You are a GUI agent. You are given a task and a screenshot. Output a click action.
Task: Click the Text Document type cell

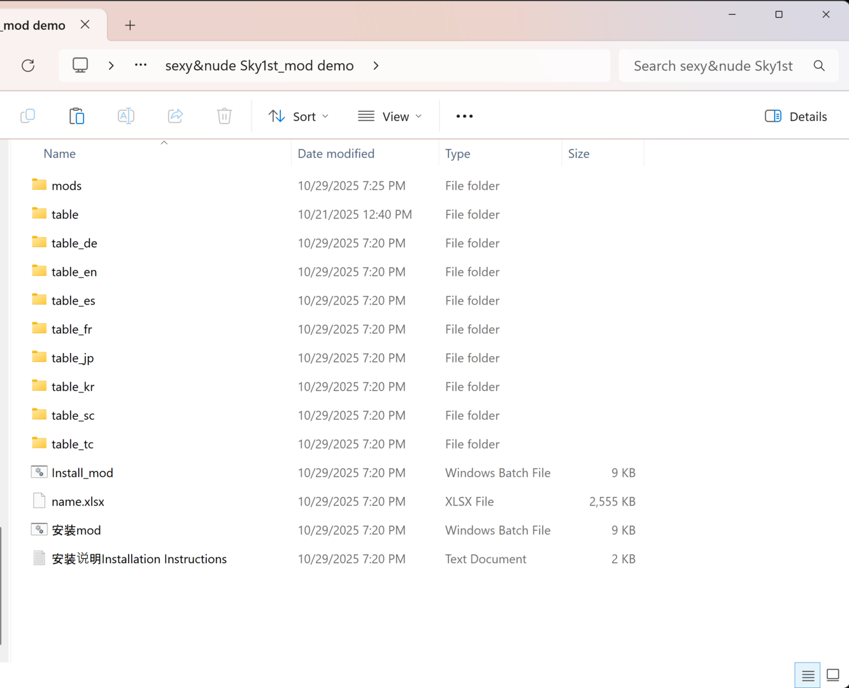[485, 559]
